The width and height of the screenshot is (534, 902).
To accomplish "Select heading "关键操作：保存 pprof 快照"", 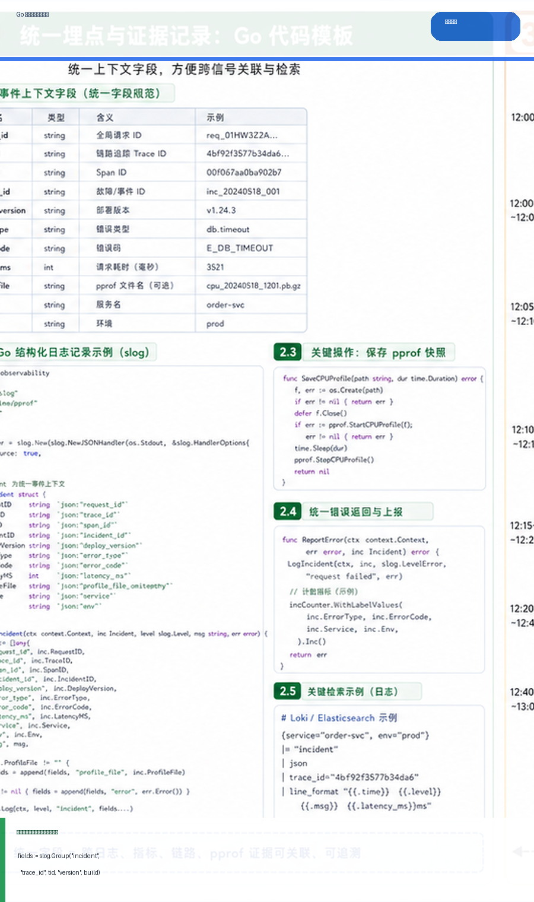I will click(379, 352).
